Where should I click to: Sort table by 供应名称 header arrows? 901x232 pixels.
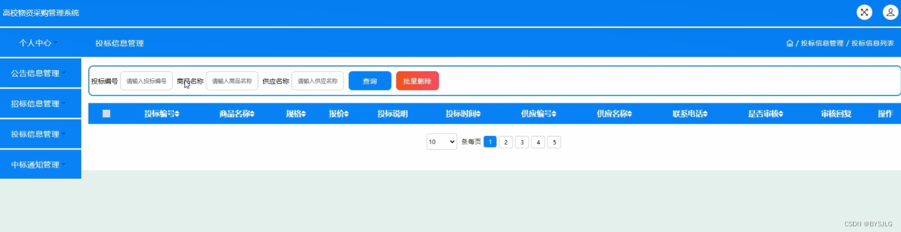click(630, 114)
